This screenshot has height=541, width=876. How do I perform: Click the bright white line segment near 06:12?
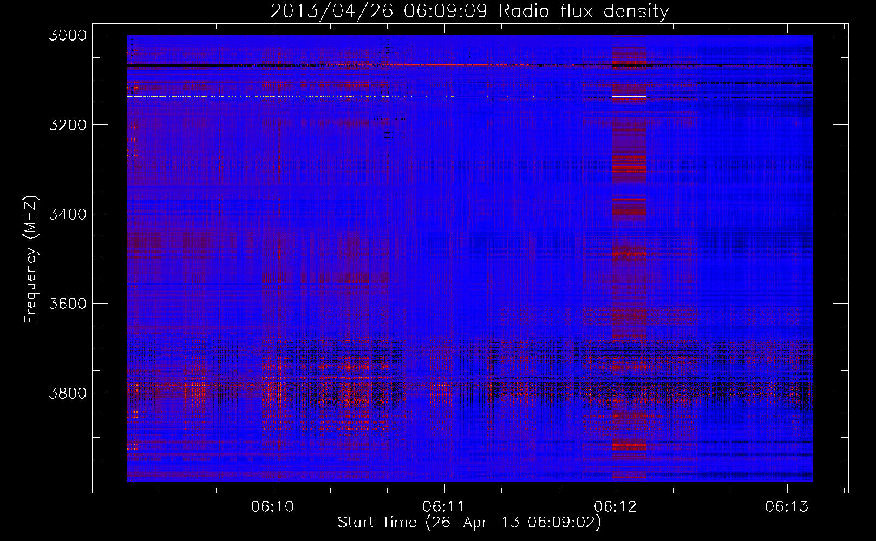tap(629, 96)
